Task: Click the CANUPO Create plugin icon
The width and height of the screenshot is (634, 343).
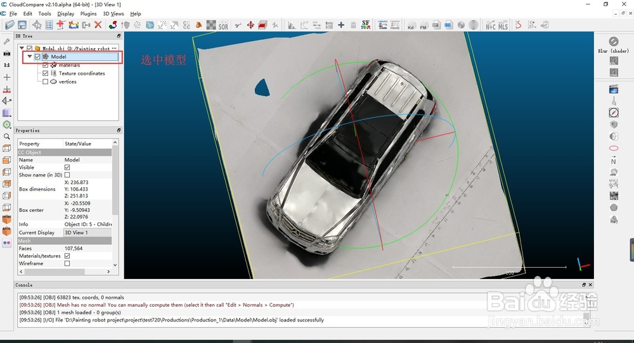Action: click(x=382, y=25)
